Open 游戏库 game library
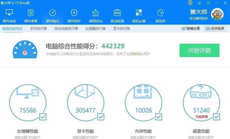This screenshot has width=230, height=139. coord(160,16)
